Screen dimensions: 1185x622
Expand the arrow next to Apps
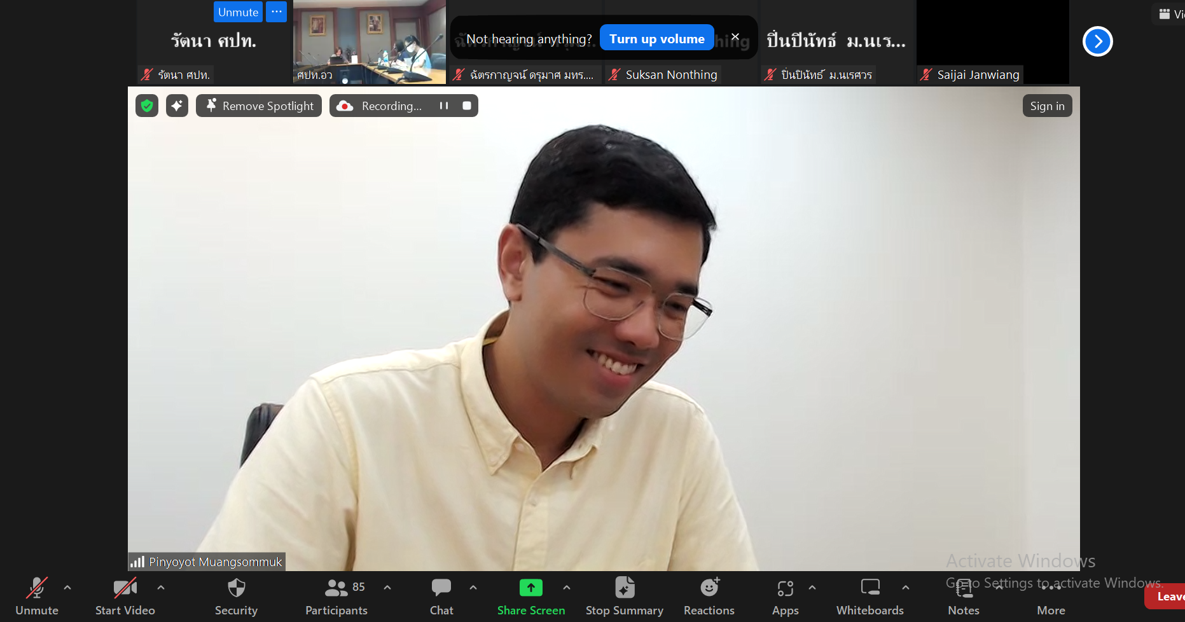pos(812,588)
